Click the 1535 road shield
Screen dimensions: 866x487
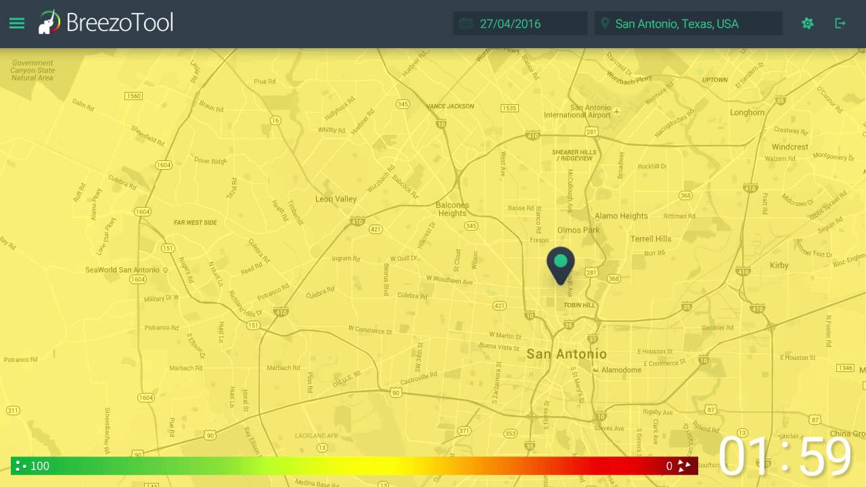509,108
